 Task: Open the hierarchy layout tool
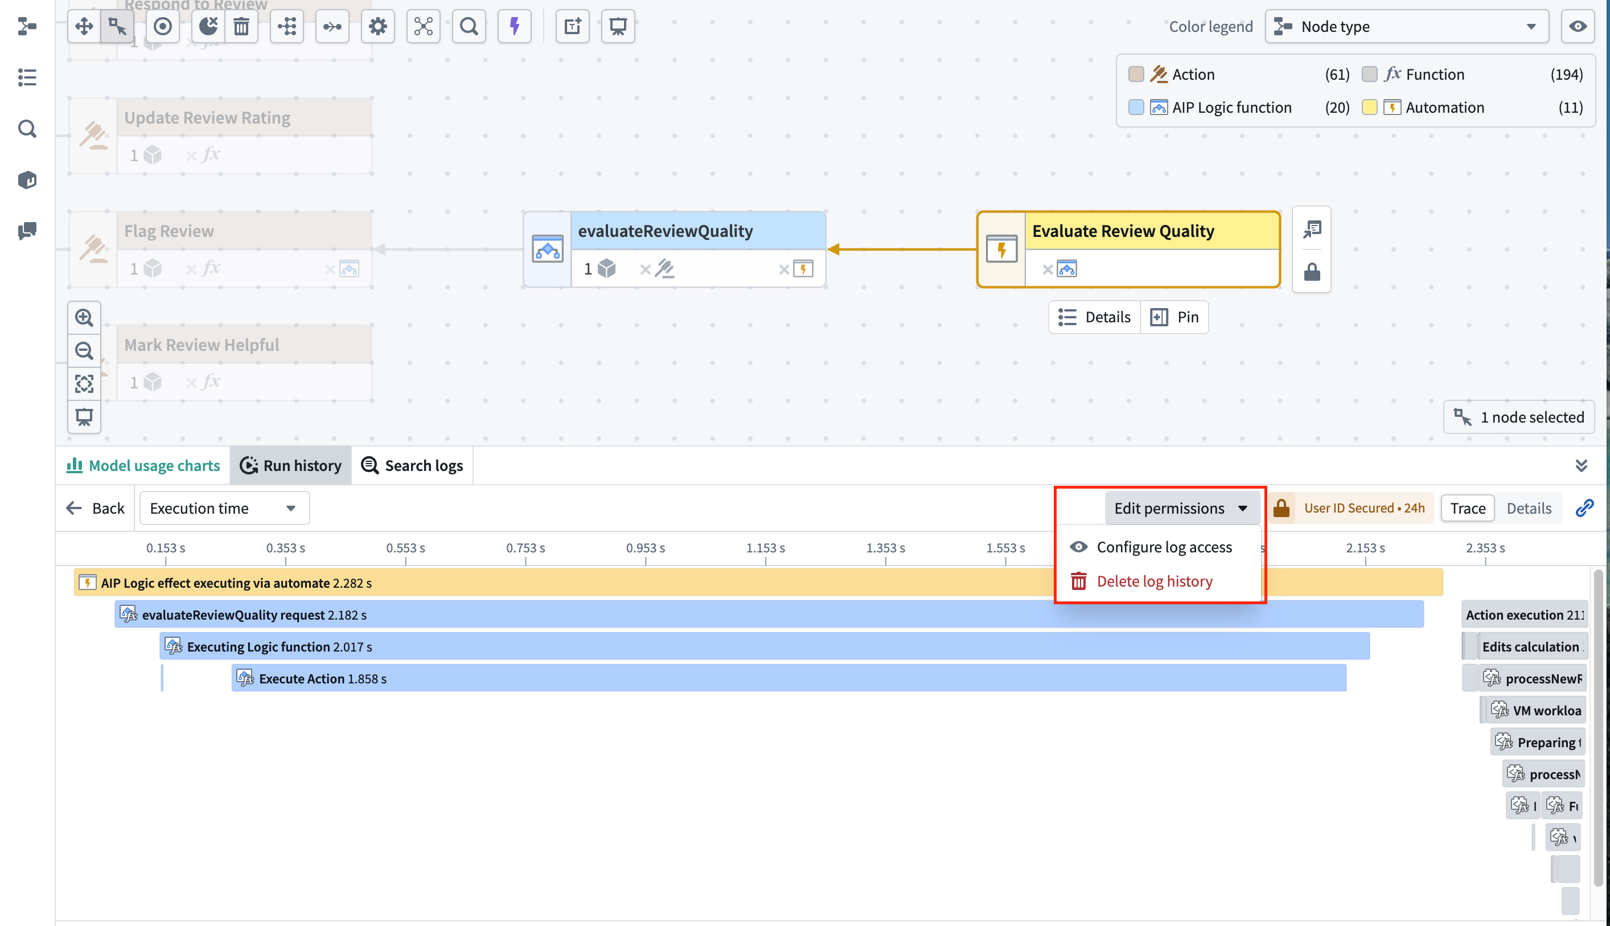[287, 26]
